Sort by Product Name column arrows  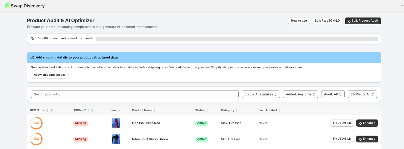[x=155, y=110]
